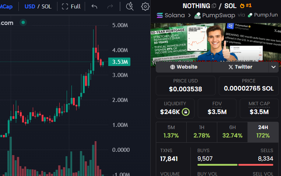Switch chart denomination to SOL
Viewport: 281px width, 176px height.
pyautogui.click(x=46, y=7)
